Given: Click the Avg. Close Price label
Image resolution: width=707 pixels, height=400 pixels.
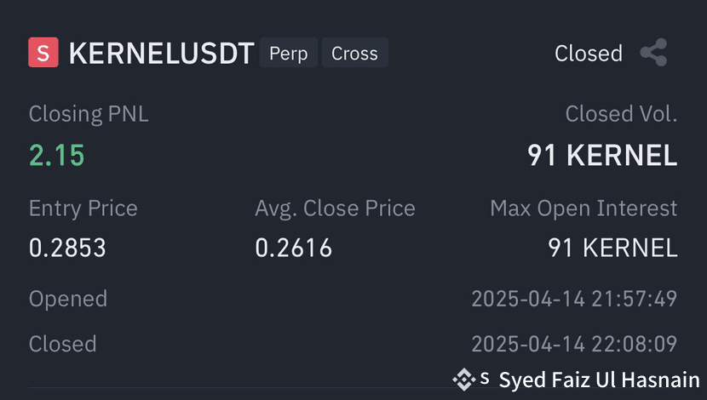Looking at the screenshot, I should pos(335,209).
